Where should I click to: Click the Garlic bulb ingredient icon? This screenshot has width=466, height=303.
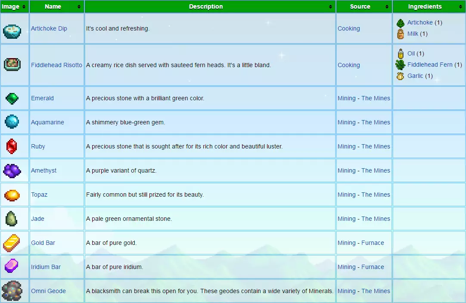[400, 76]
